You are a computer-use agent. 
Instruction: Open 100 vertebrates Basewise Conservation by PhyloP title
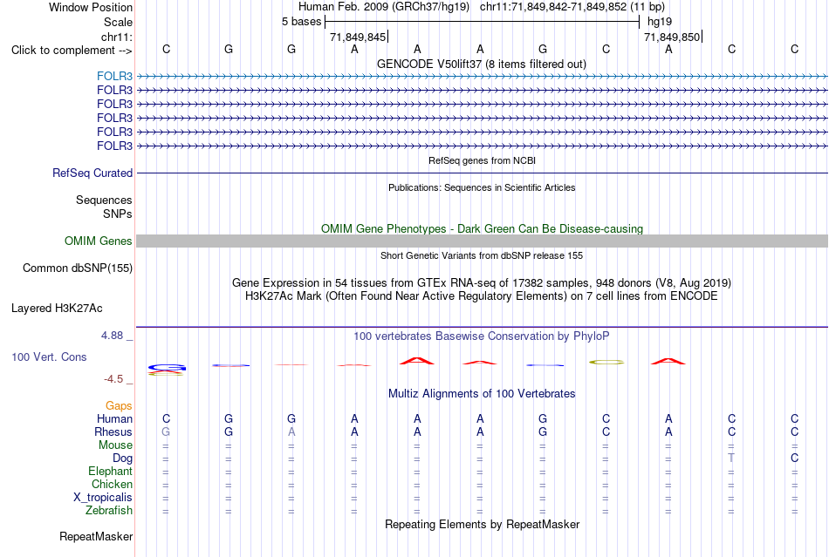point(481,336)
